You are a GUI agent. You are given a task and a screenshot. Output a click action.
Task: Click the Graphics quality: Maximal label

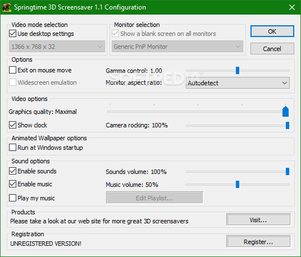pyautogui.click(x=43, y=112)
